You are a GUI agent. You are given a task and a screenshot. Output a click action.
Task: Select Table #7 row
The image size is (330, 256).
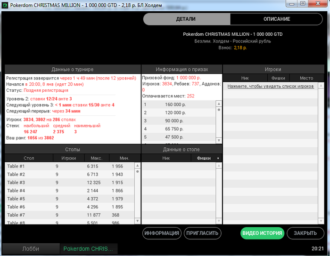[70, 215]
